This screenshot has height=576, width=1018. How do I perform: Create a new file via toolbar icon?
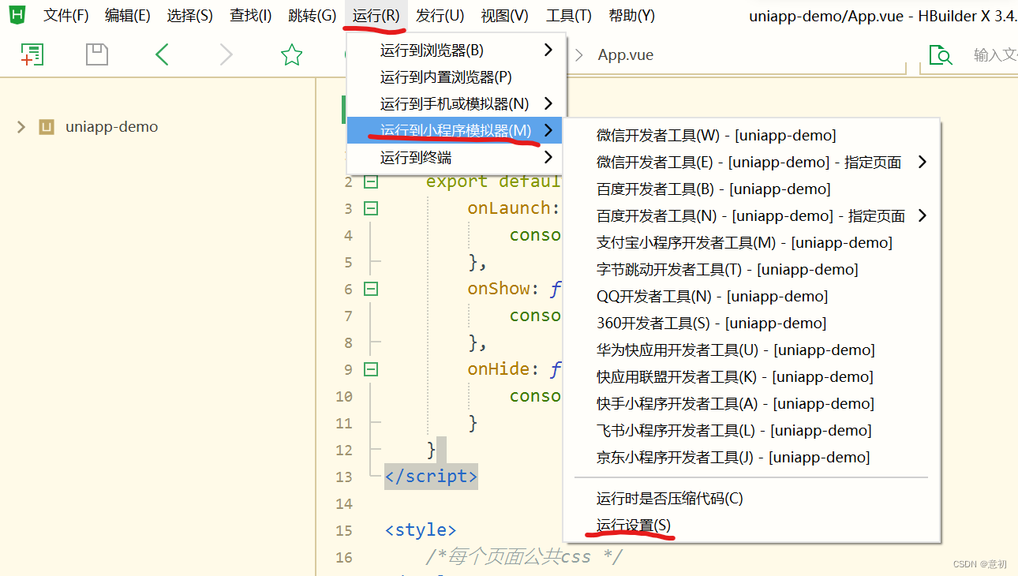32,54
